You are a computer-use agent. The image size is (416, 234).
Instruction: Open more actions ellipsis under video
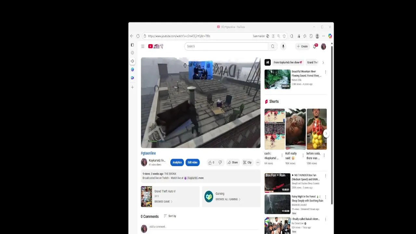[258, 162]
